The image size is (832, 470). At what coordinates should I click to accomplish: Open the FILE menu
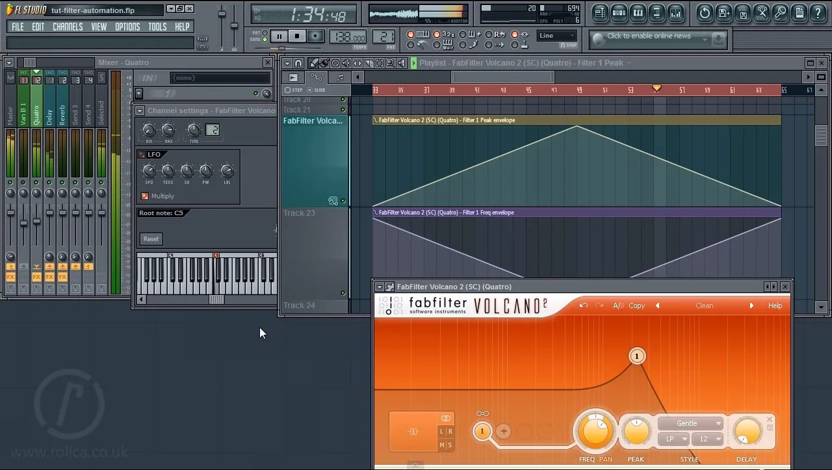pos(18,27)
